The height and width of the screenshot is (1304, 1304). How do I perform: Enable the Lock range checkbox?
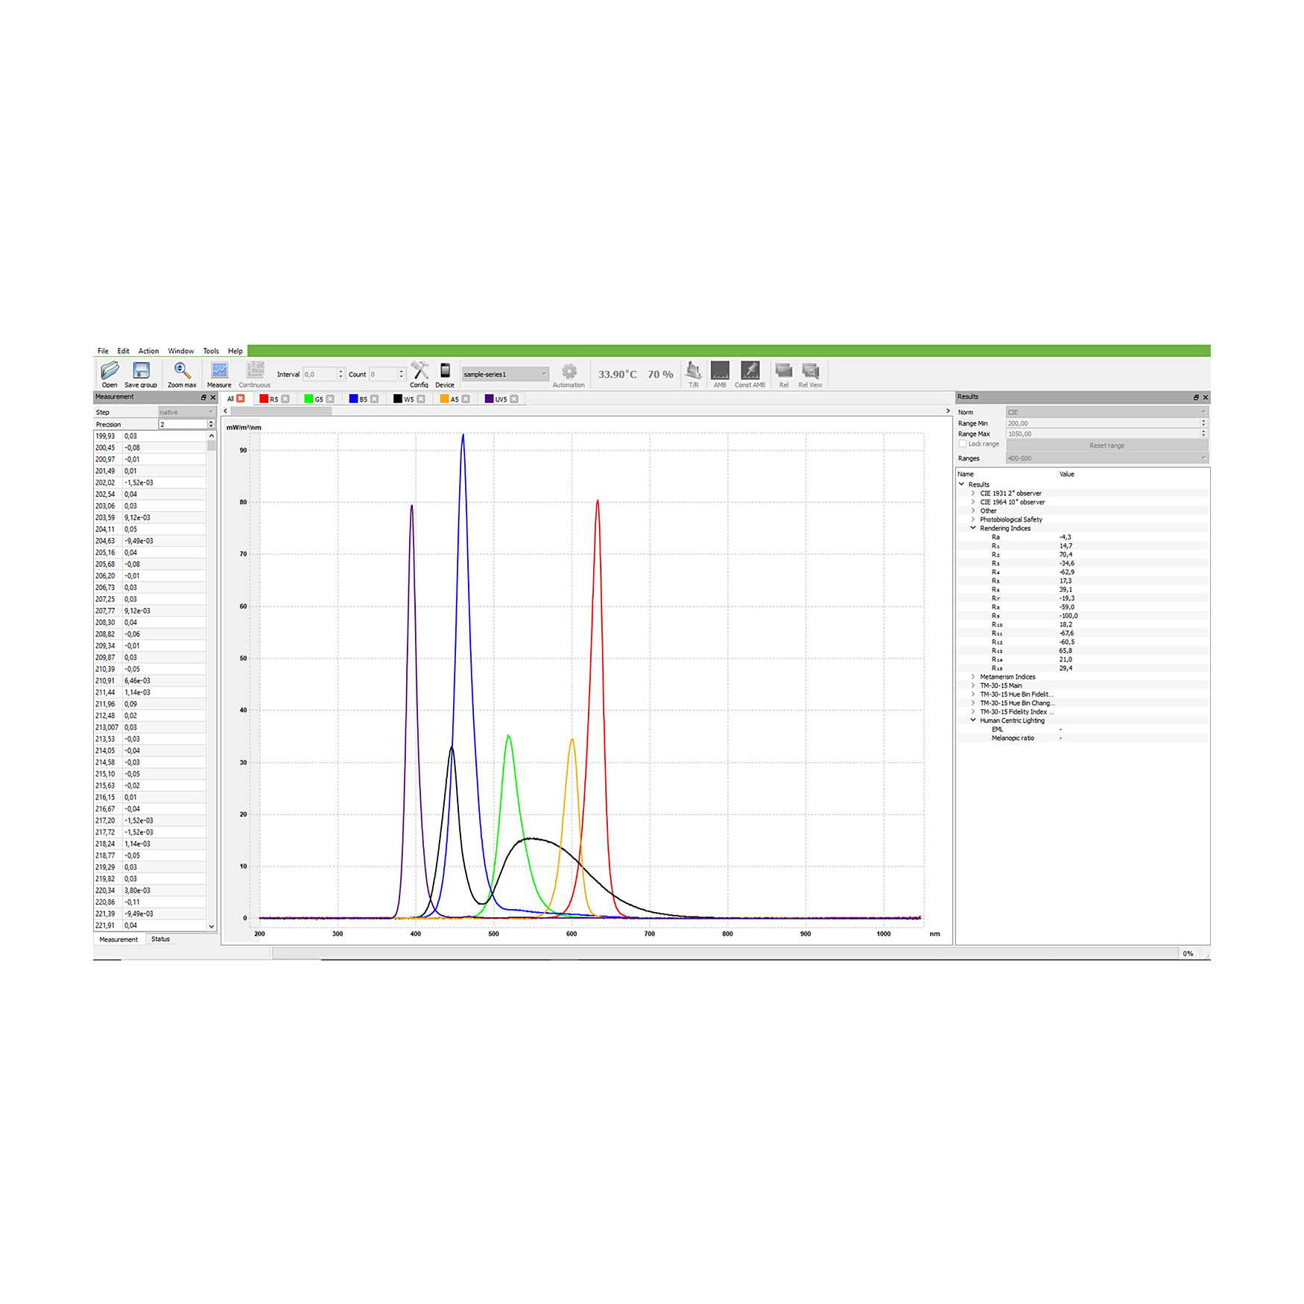pyautogui.click(x=963, y=444)
